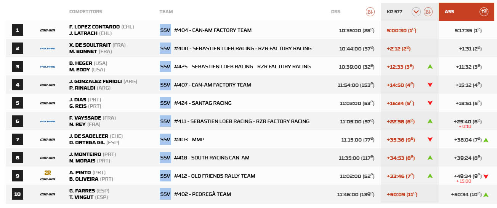Select the TEAM column header
497x208 pixels.
pos(166,12)
